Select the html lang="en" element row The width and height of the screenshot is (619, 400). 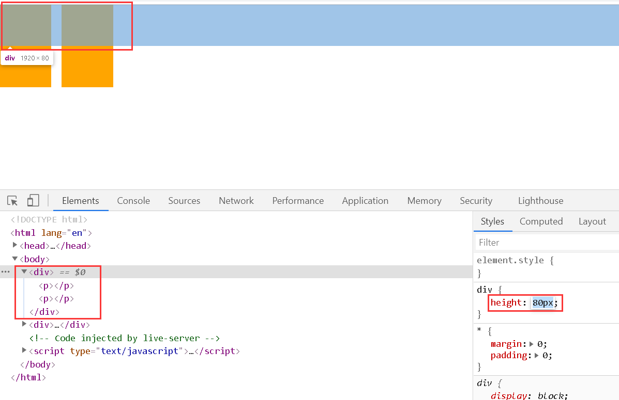(51, 233)
